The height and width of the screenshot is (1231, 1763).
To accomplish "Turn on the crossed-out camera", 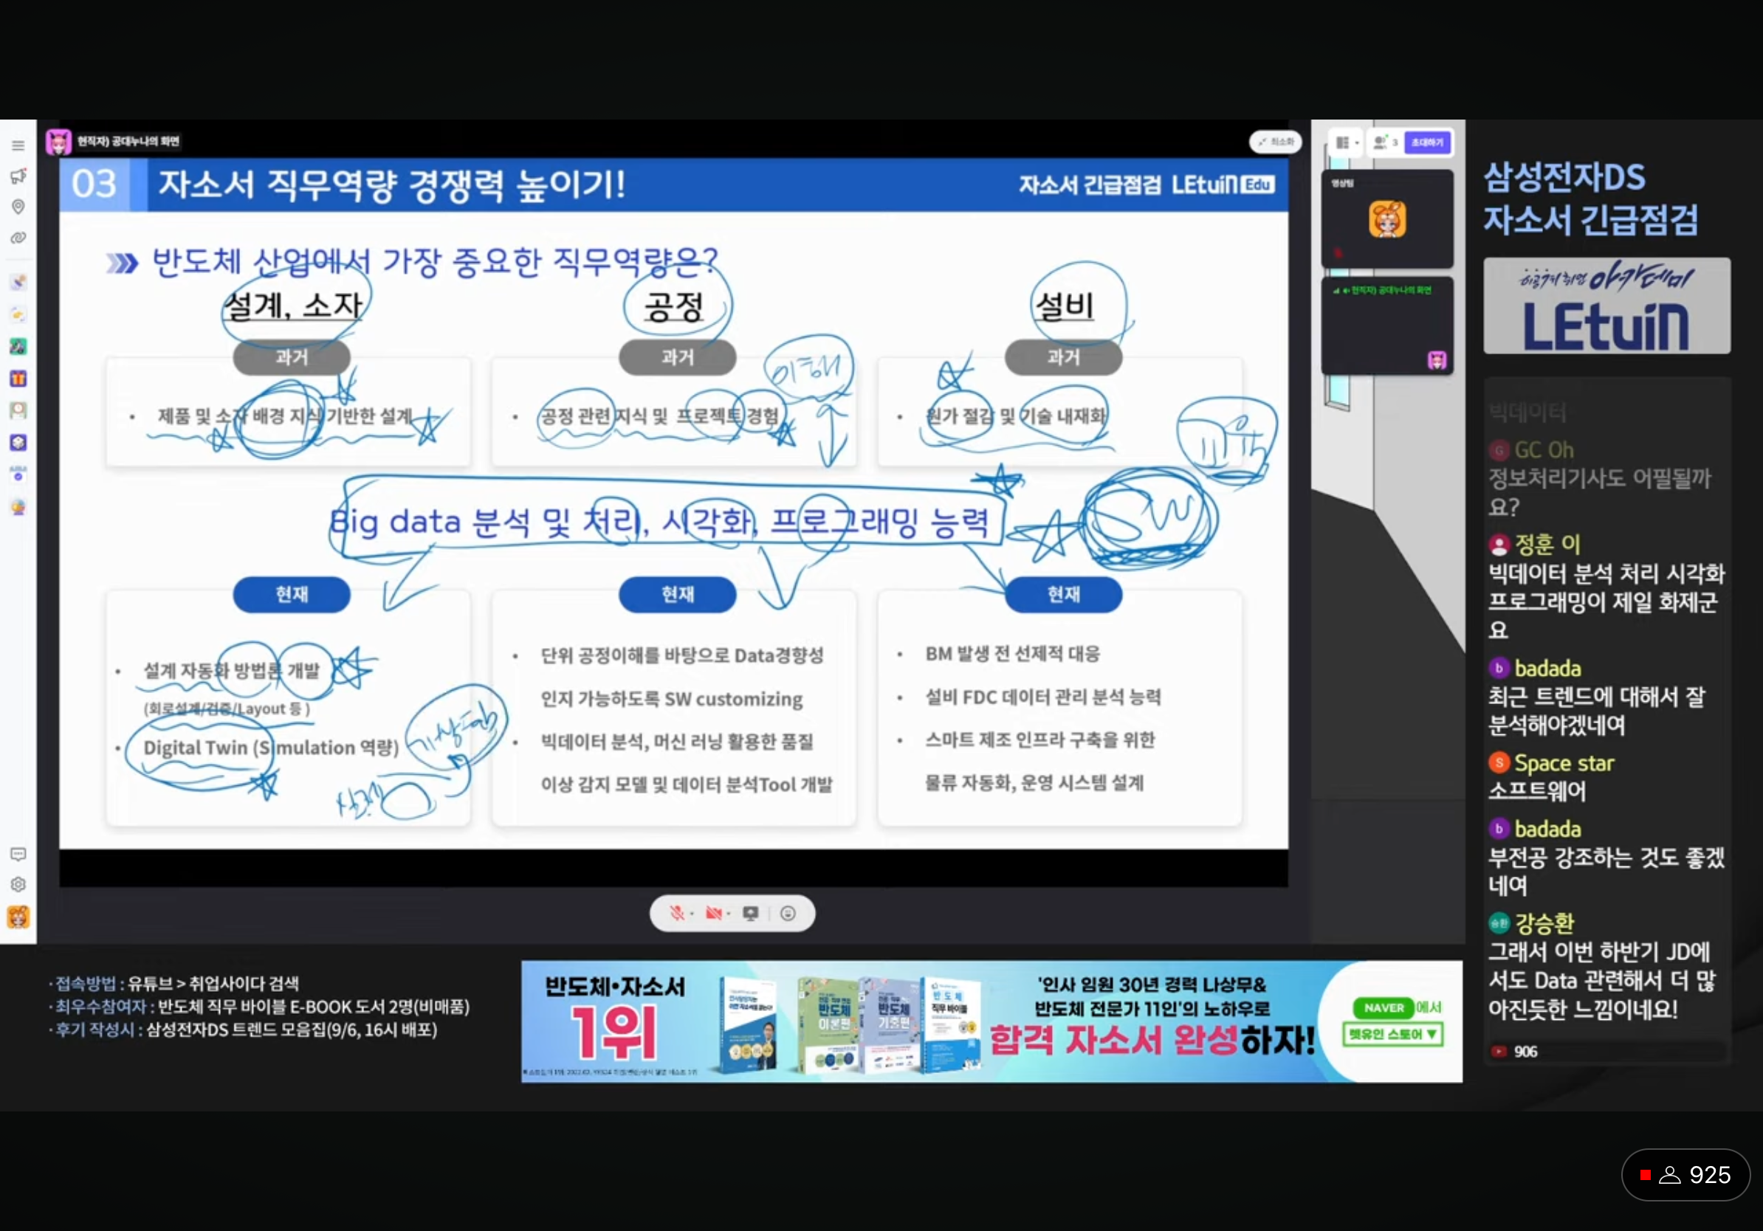I will coord(713,913).
